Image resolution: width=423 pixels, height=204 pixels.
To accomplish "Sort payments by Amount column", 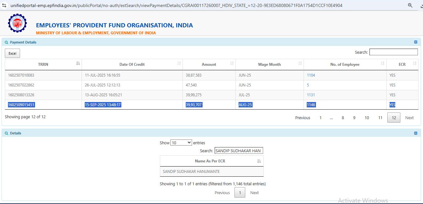I will [209, 64].
